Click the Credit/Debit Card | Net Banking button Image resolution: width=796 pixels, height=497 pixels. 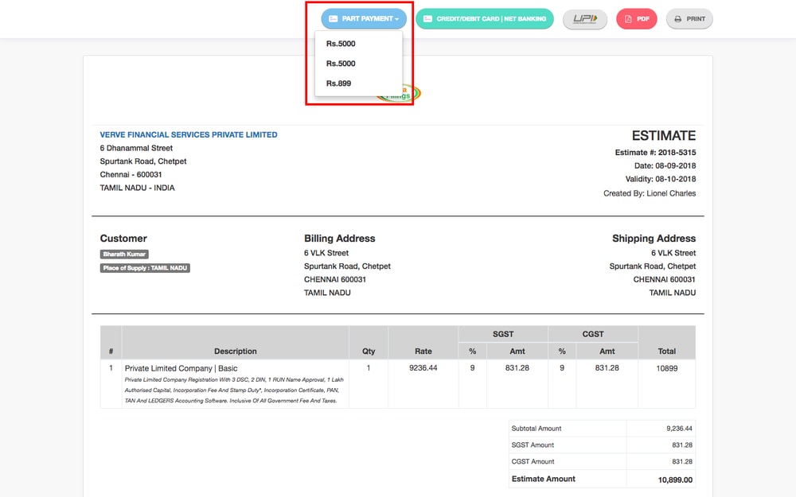coord(484,18)
